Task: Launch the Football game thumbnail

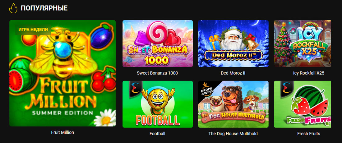Action: click(158, 104)
